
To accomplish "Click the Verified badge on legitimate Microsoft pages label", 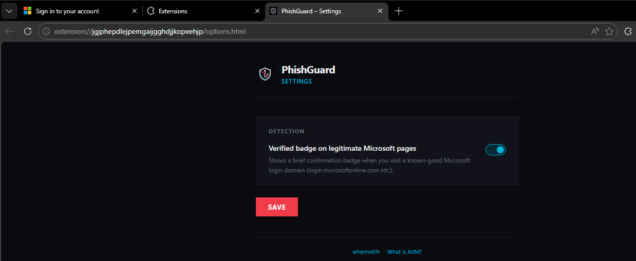I will [342, 148].
